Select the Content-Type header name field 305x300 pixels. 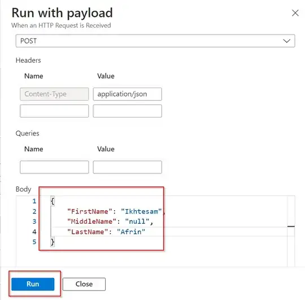pyautogui.click(x=54, y=94)
